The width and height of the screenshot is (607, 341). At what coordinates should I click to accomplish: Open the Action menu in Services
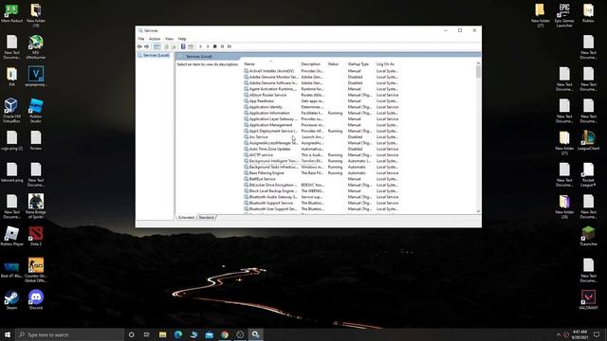tap(155, 39)
